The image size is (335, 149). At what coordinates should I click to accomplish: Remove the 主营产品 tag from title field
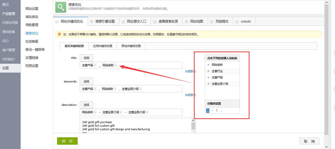[x=95, y=65]
